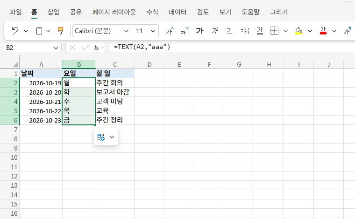Click the Cancel X formula bar icon
The image size is (355, 219).
tap(72, 48)
